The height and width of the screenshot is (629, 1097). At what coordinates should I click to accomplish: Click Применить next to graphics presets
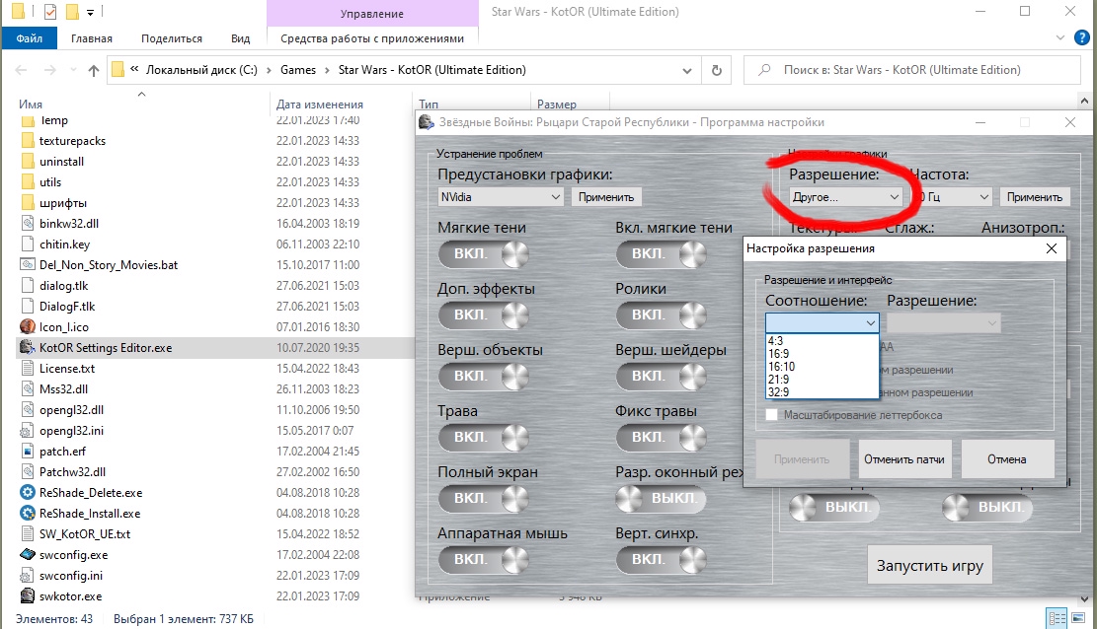pos(606,197)
